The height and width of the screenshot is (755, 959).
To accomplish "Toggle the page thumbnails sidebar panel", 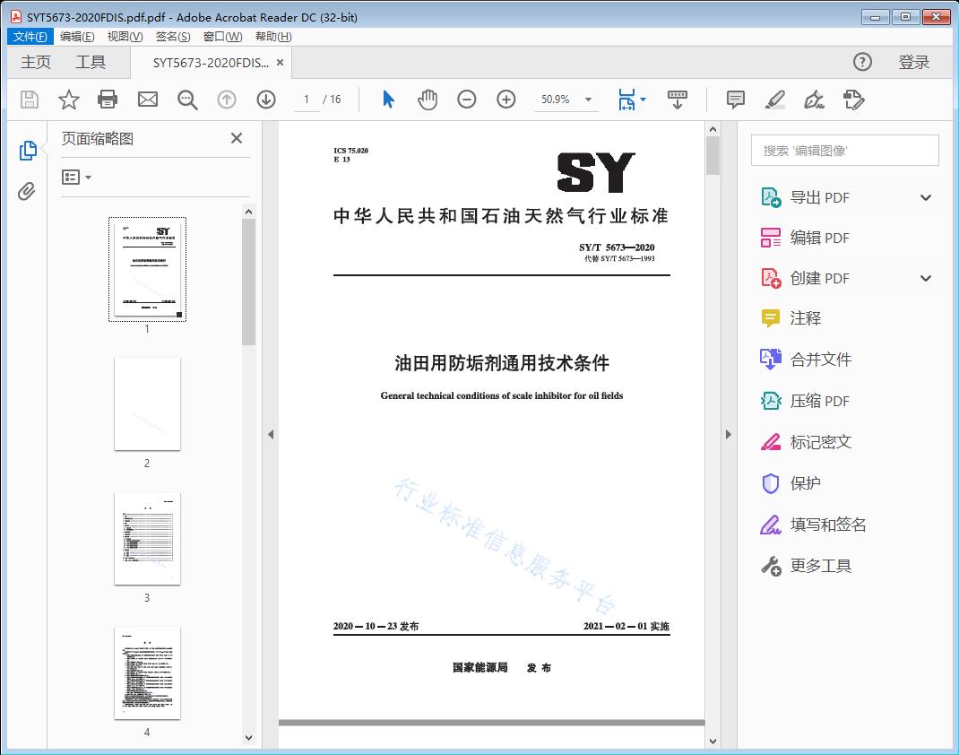I will coord(27,150).
